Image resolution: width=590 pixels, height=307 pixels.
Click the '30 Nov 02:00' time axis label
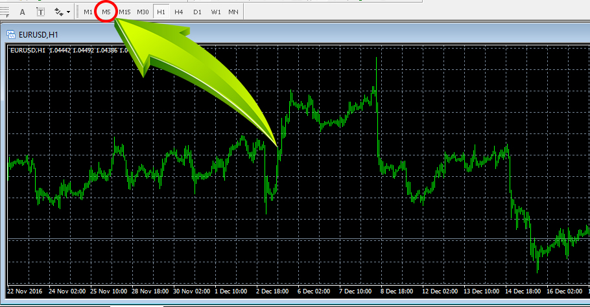point(191,291)
